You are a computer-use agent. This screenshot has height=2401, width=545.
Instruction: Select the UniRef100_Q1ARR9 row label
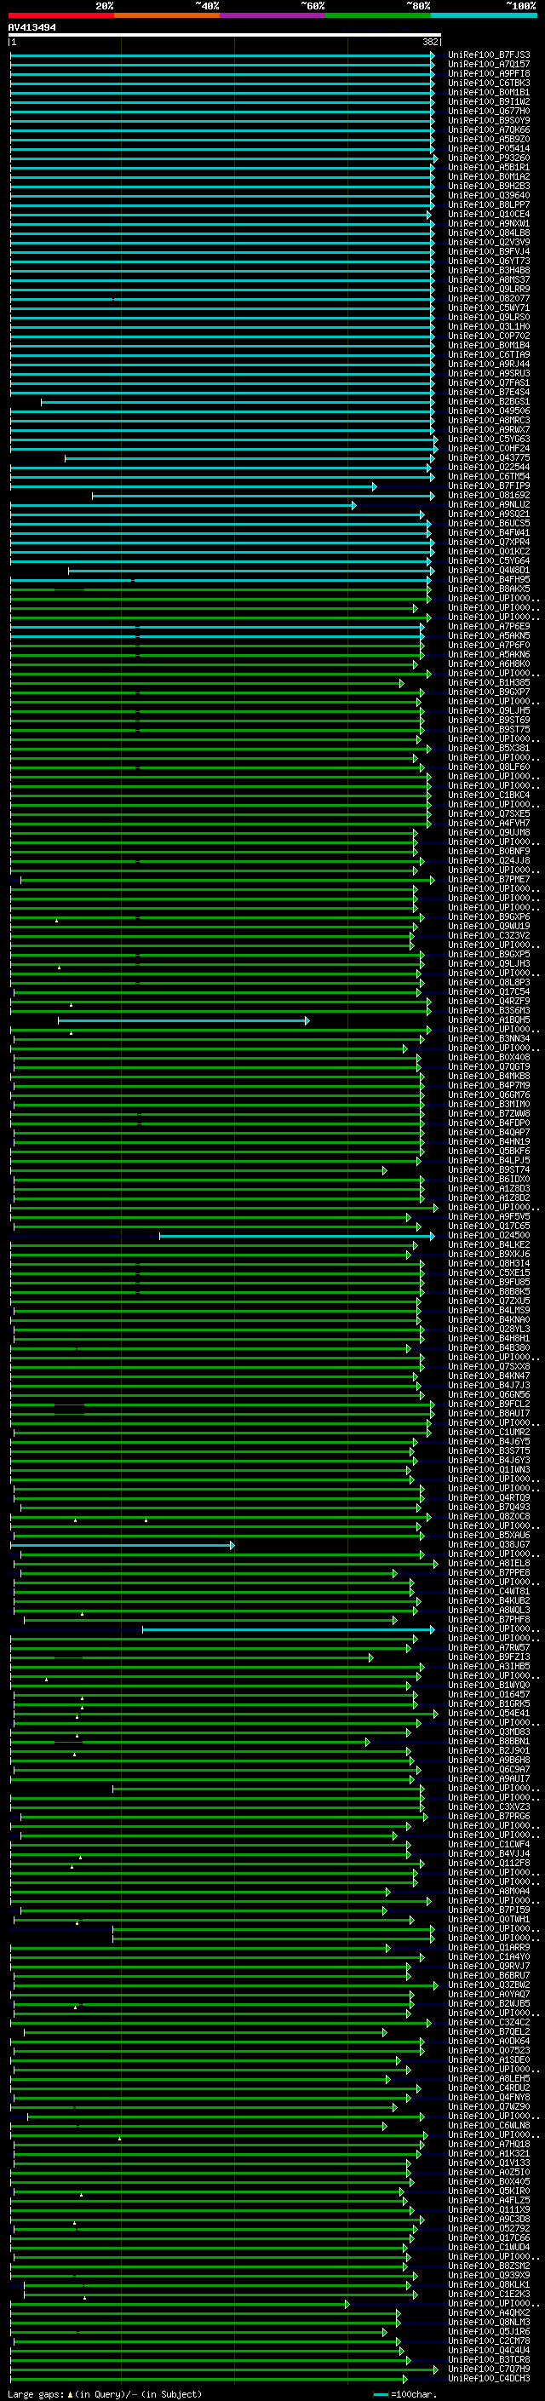click(x=489, y=1947)
